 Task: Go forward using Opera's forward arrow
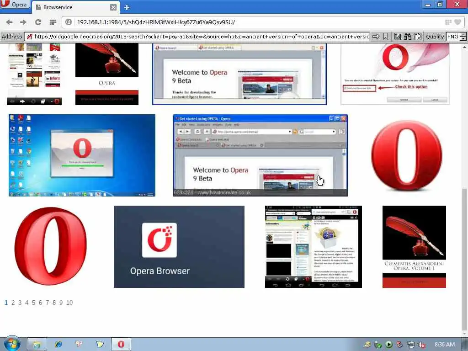(23, 22)
